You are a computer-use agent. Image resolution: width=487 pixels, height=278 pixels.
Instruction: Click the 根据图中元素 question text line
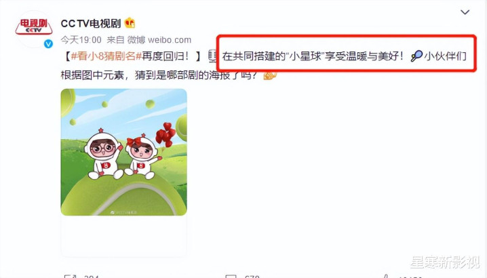pyautogui.click(x=159, y=75)
